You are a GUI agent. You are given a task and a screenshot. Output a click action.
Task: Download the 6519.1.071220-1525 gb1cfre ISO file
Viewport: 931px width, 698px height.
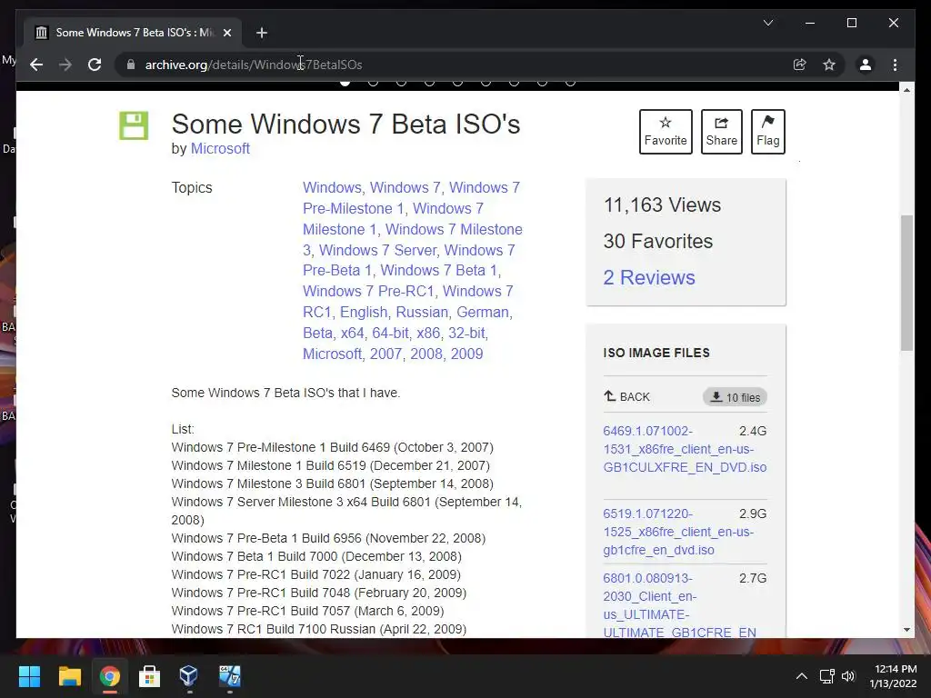678,532
